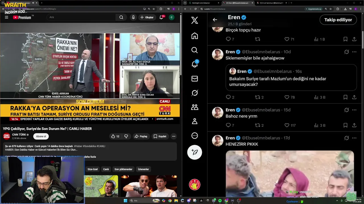364x204 pixels.
Task: Open X direct messages envelope
Action: pos(195,78)
